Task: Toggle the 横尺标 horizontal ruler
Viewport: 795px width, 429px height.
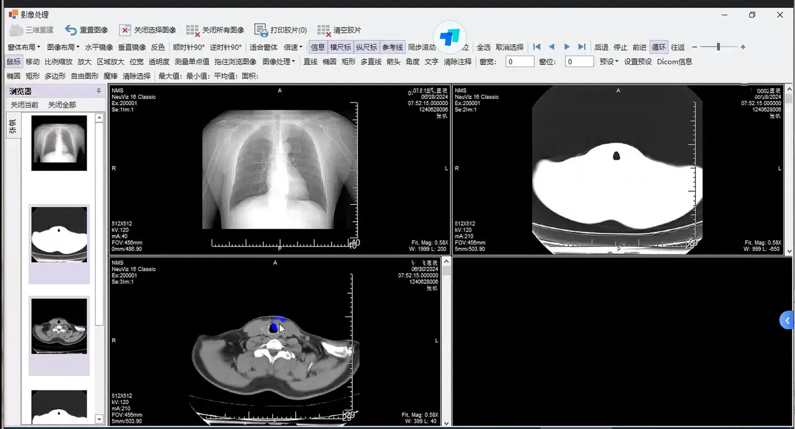Action: point(340,47)
